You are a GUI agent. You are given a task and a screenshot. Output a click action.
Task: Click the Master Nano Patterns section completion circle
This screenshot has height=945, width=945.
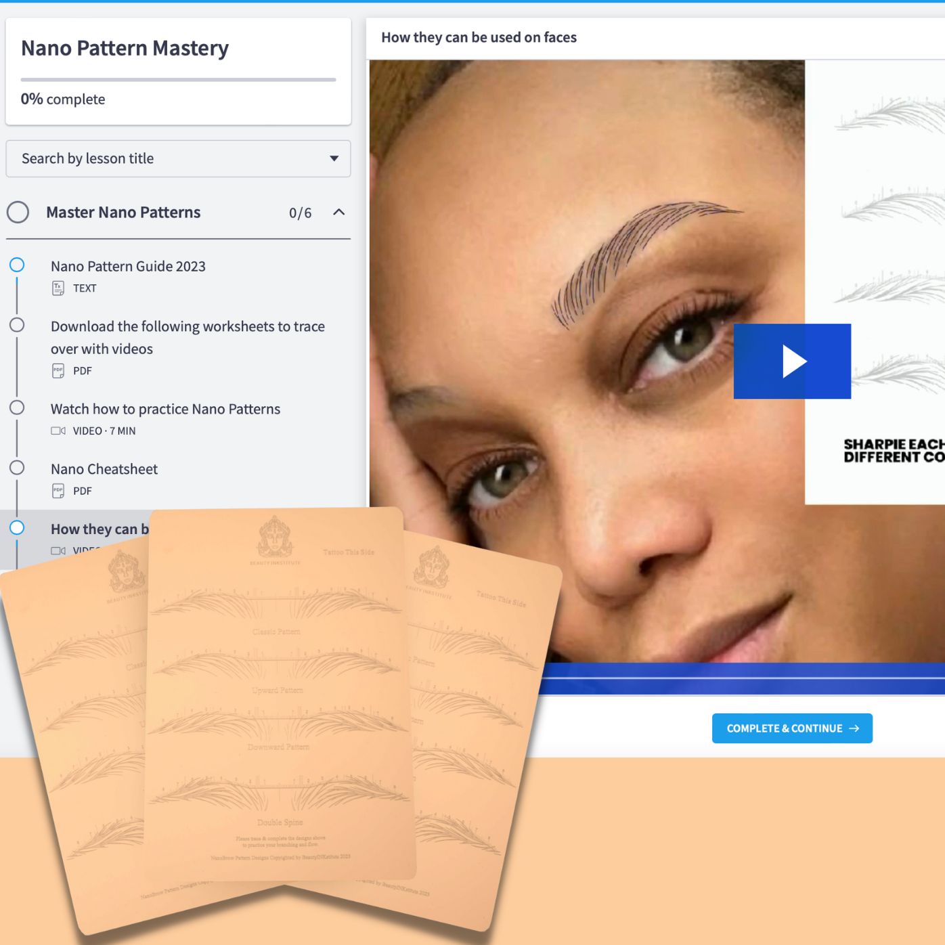(x=18, y=212)
